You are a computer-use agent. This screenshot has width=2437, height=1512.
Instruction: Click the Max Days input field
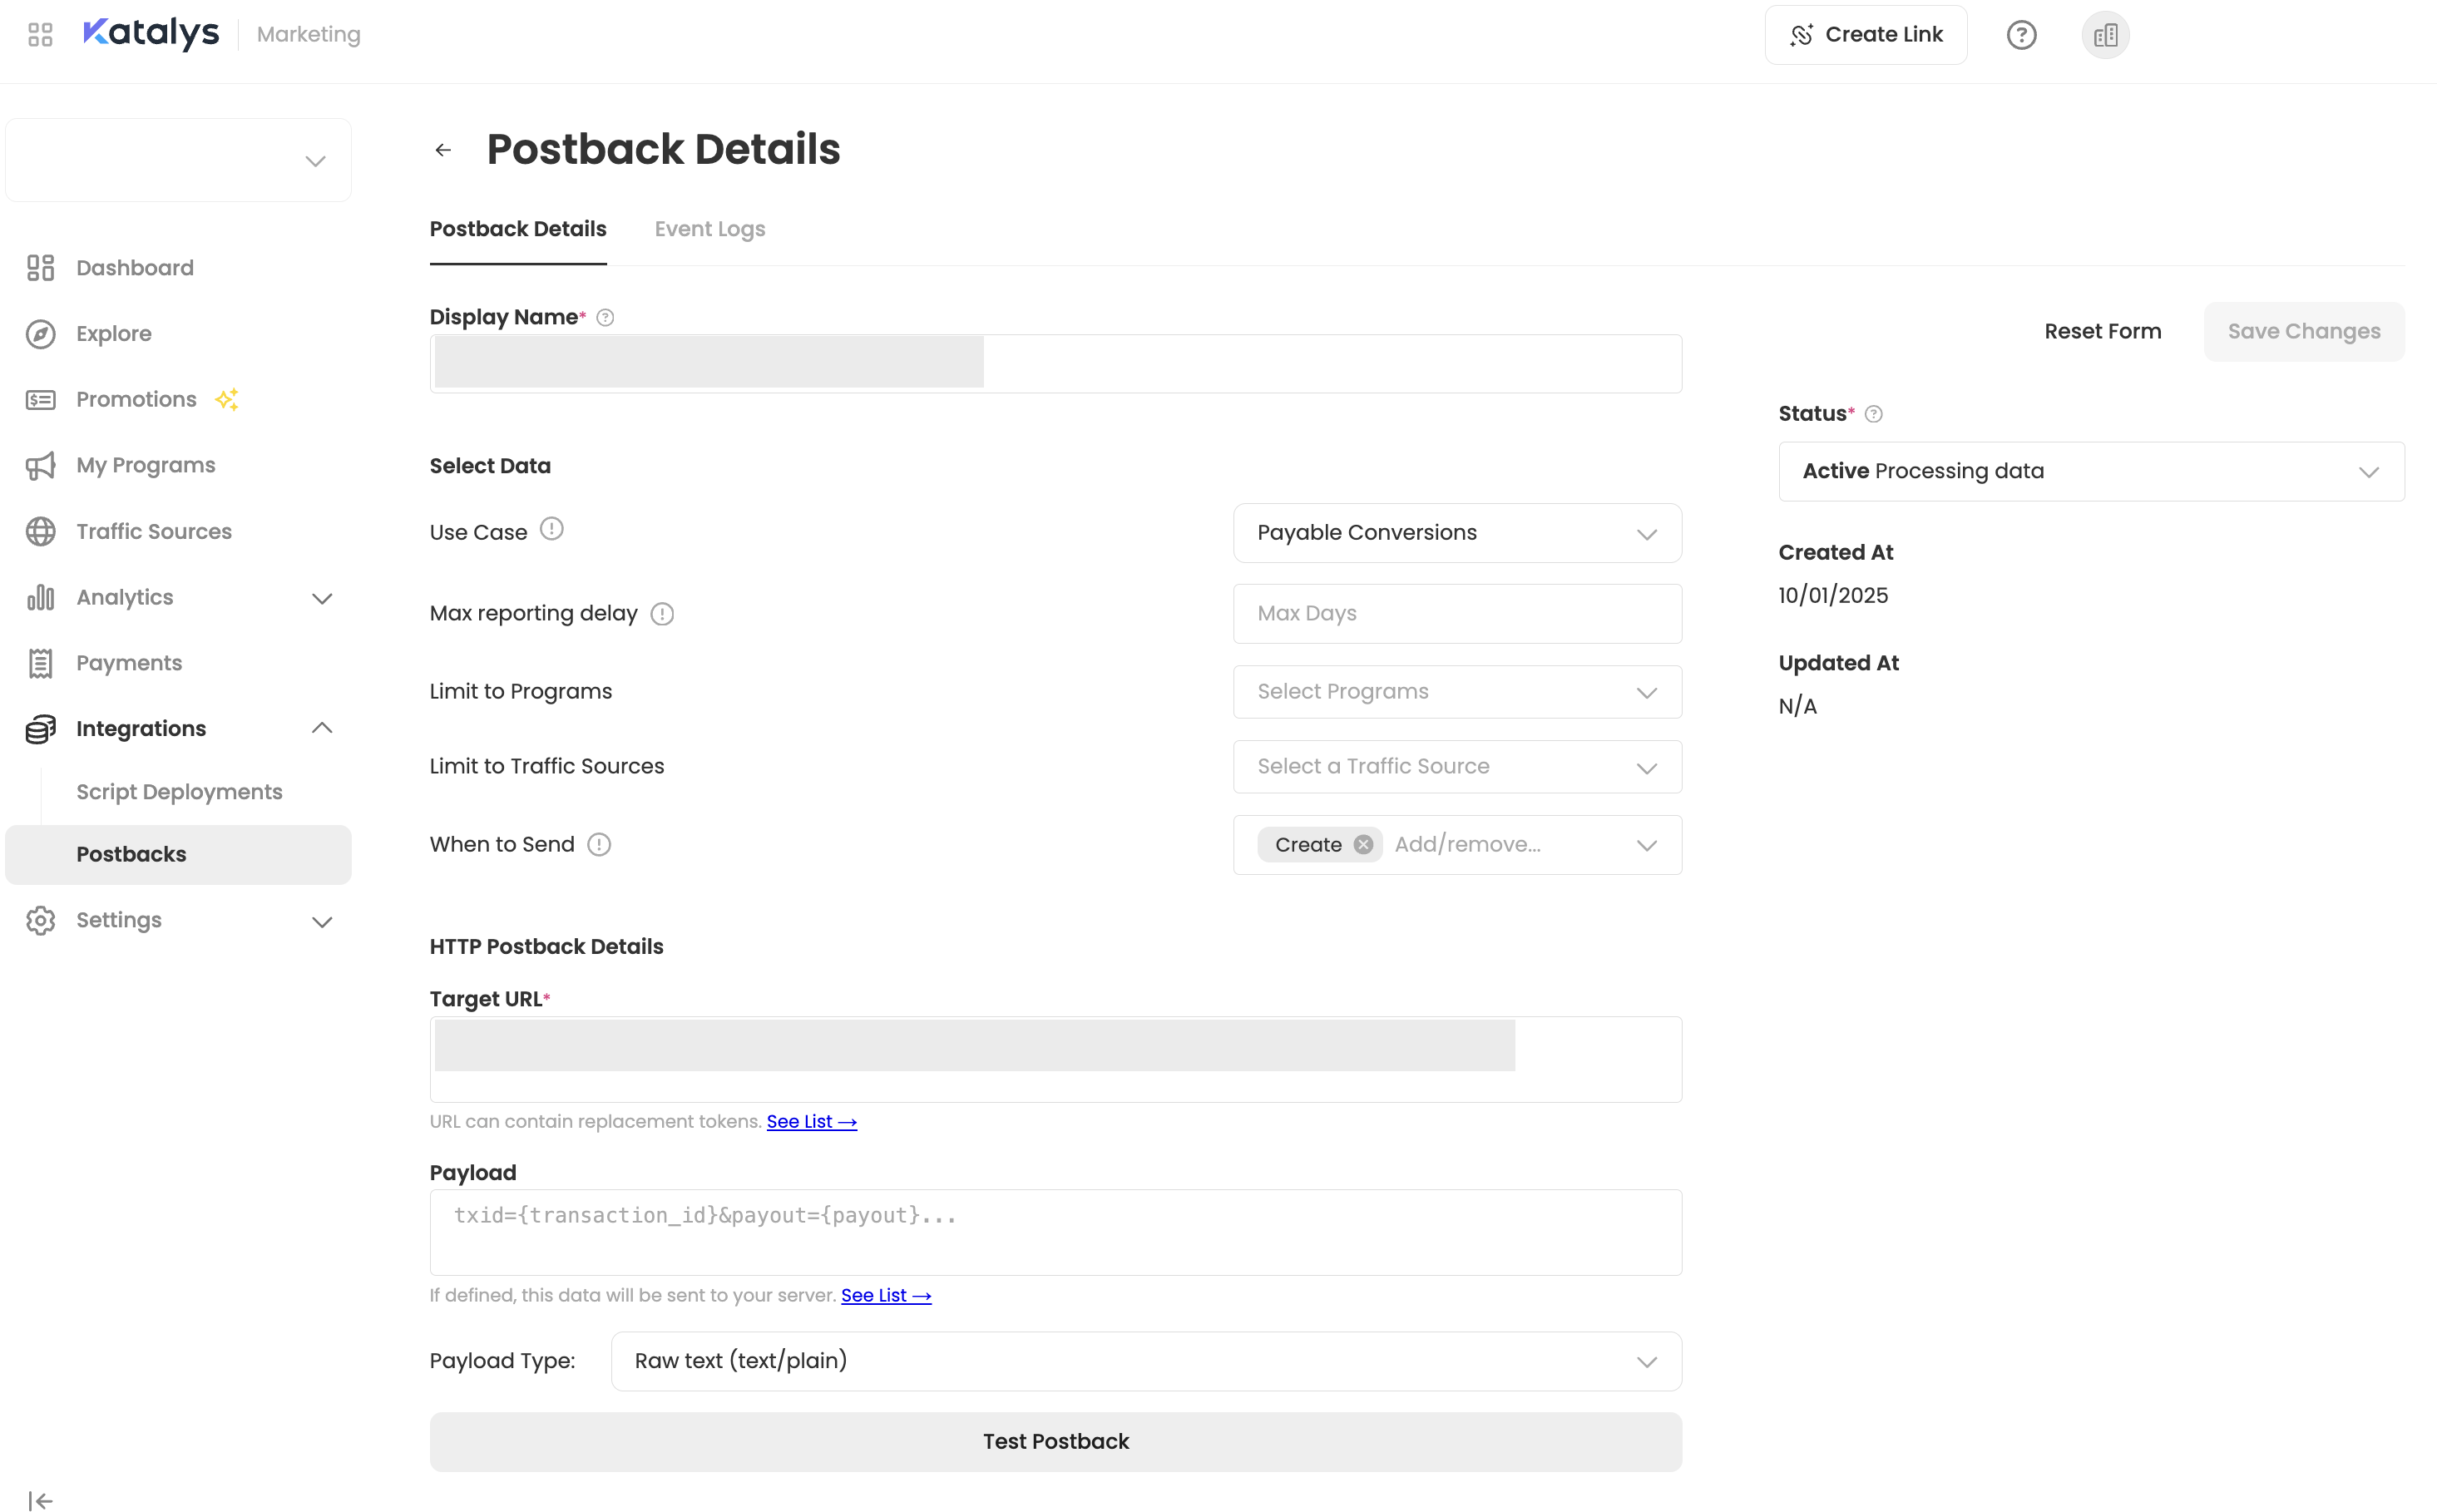click(x=1456, y=614)
